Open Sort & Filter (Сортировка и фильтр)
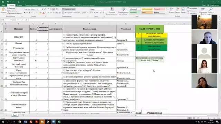 [203, 11]
